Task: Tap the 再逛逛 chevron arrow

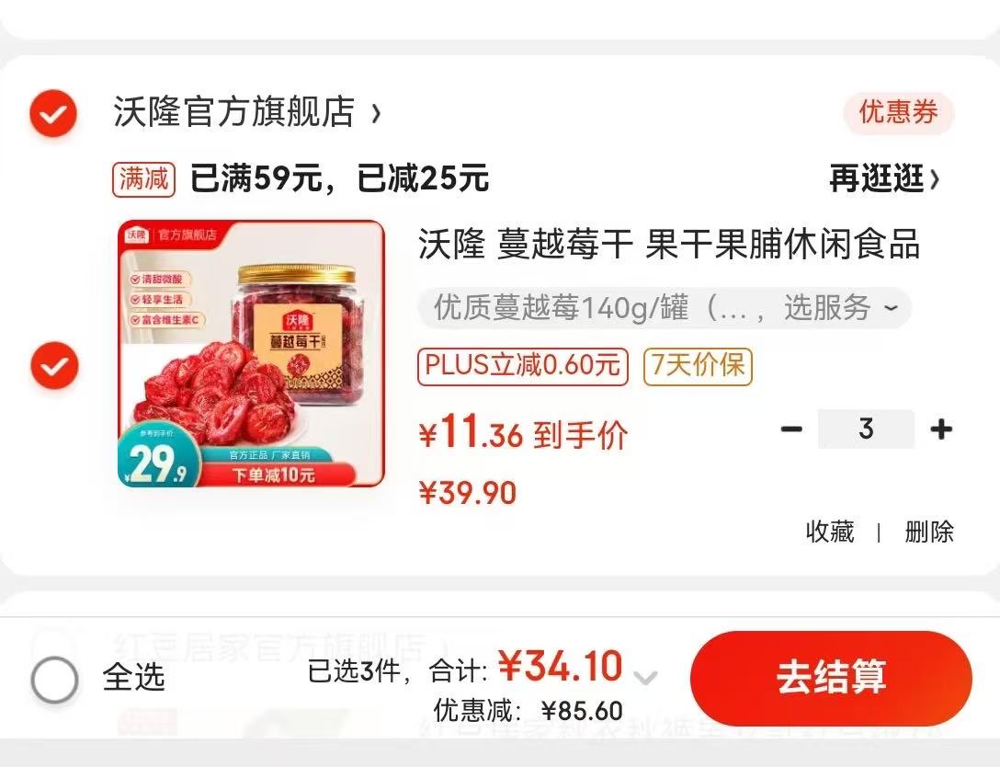Action: click(x=935, y=179)
